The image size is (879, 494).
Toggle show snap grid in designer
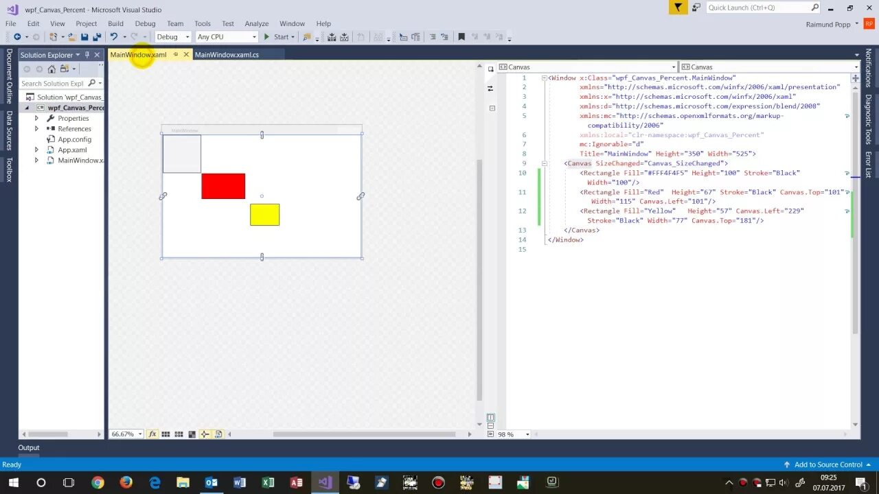click(165, 434)
